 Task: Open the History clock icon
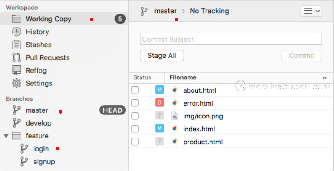click(x=17, y=32)
